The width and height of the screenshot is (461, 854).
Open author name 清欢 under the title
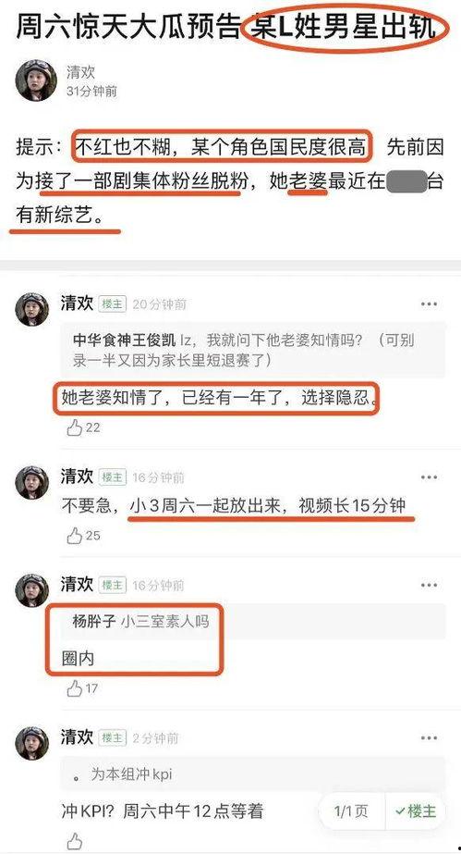tap(80, 72)
